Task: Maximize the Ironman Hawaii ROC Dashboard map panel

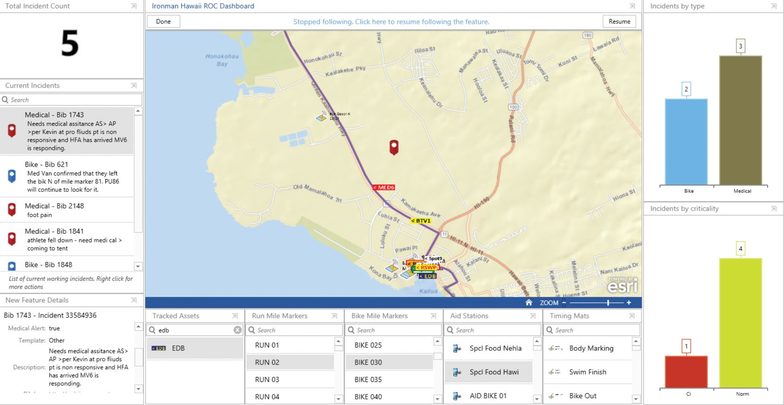Action: click(x=633, y=6)
